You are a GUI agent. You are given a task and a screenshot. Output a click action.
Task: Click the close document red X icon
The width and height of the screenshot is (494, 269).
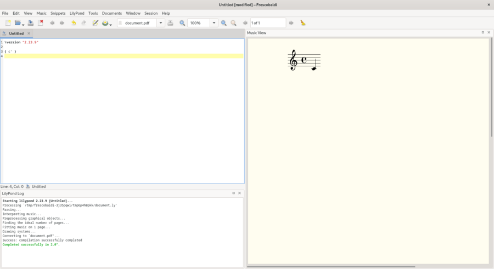[x=41, y=23]
